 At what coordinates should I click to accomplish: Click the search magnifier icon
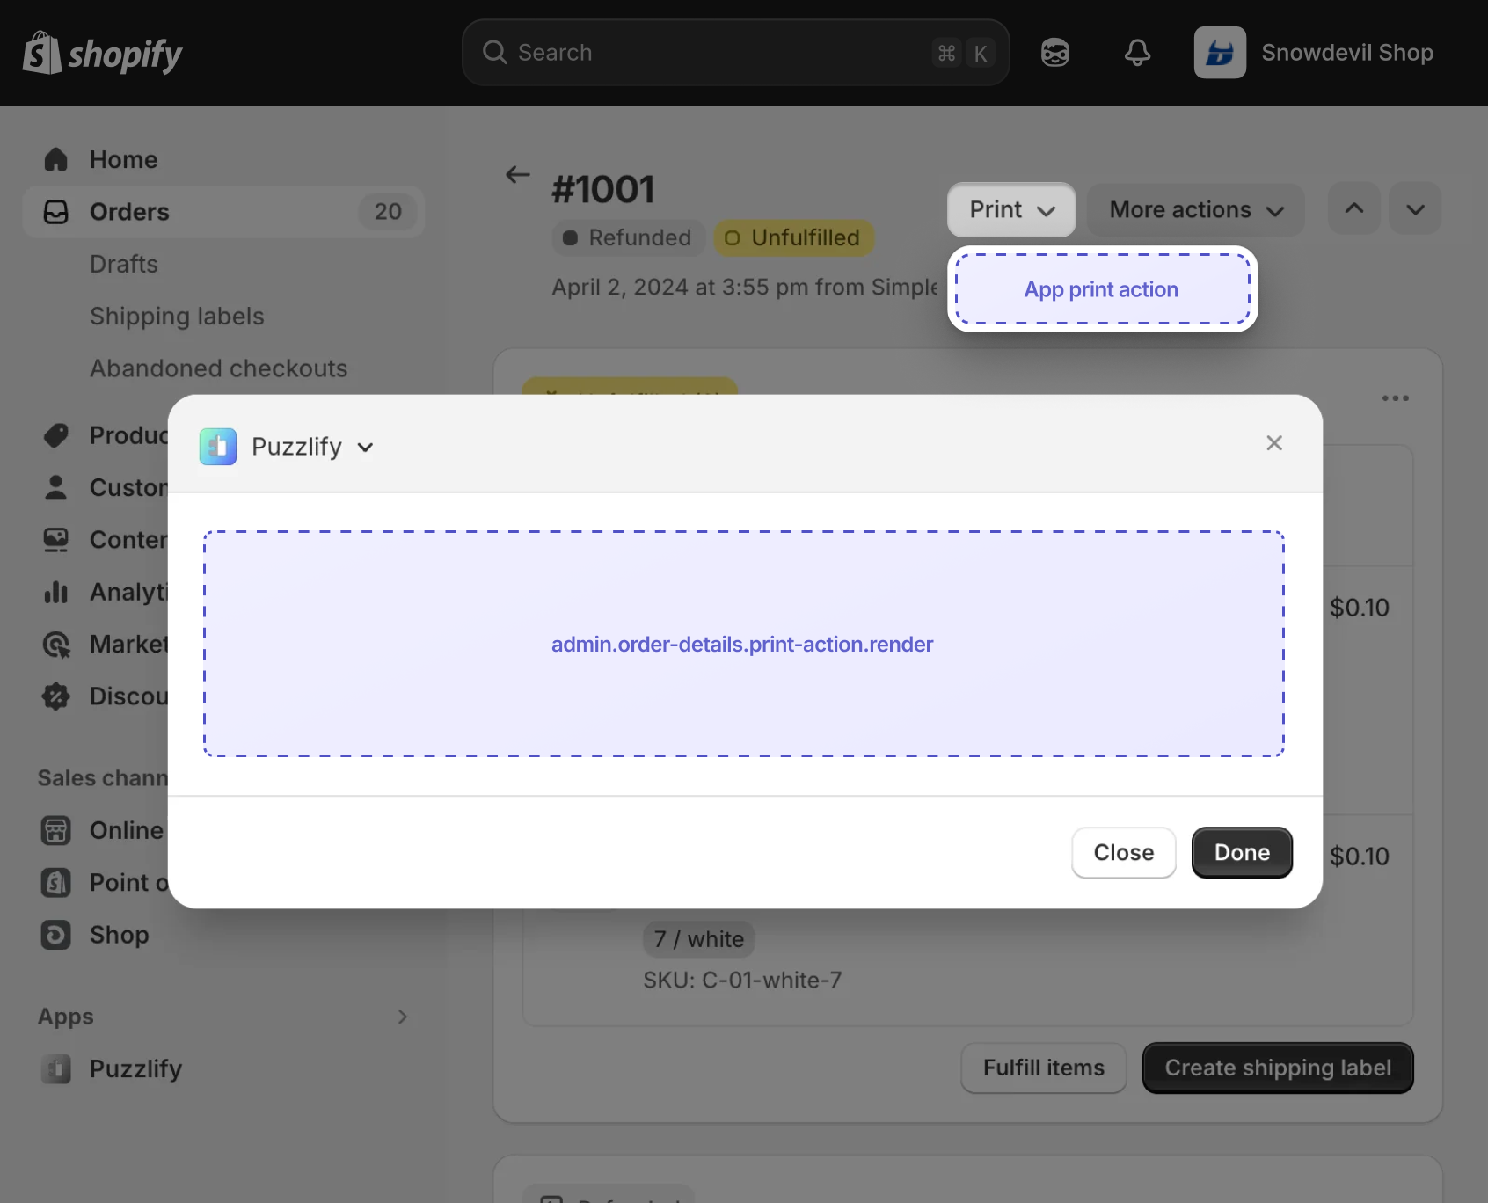coord(494,53)
